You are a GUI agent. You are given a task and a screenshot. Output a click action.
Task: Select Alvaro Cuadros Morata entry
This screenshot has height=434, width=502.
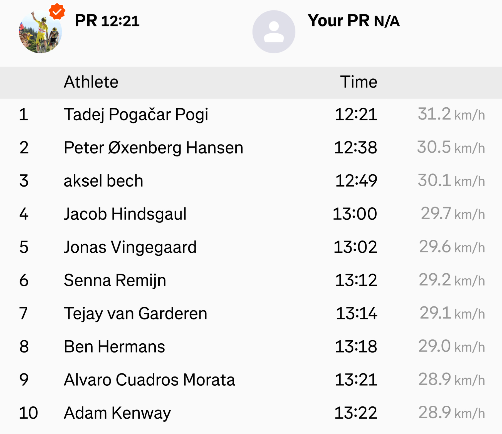(x=149, y=380)
